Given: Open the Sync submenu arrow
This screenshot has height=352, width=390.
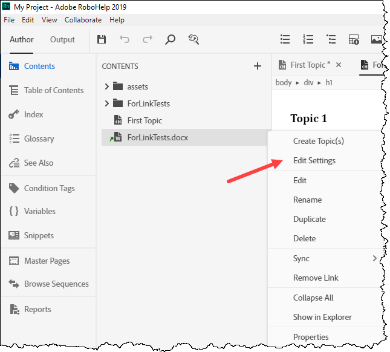Looking at the screenshot, I should click(374, 258).
